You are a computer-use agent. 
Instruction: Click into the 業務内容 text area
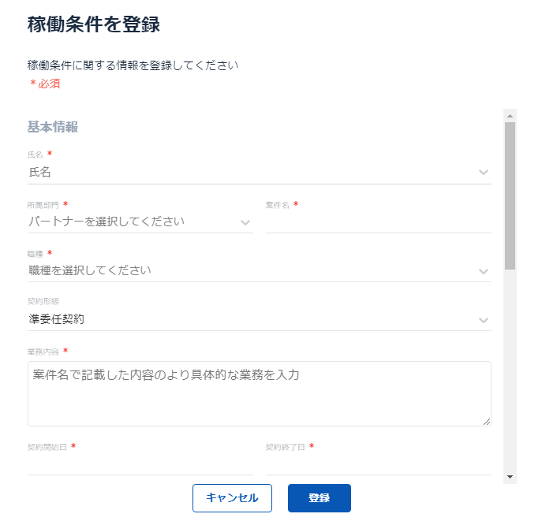click(x=259, y=393)
